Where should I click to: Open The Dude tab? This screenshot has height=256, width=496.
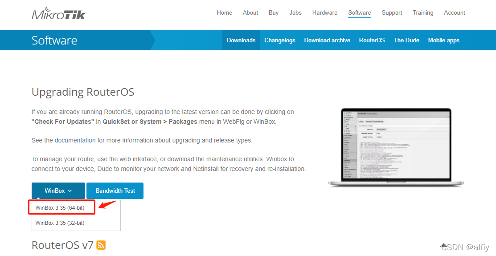(x=406, y=40)
